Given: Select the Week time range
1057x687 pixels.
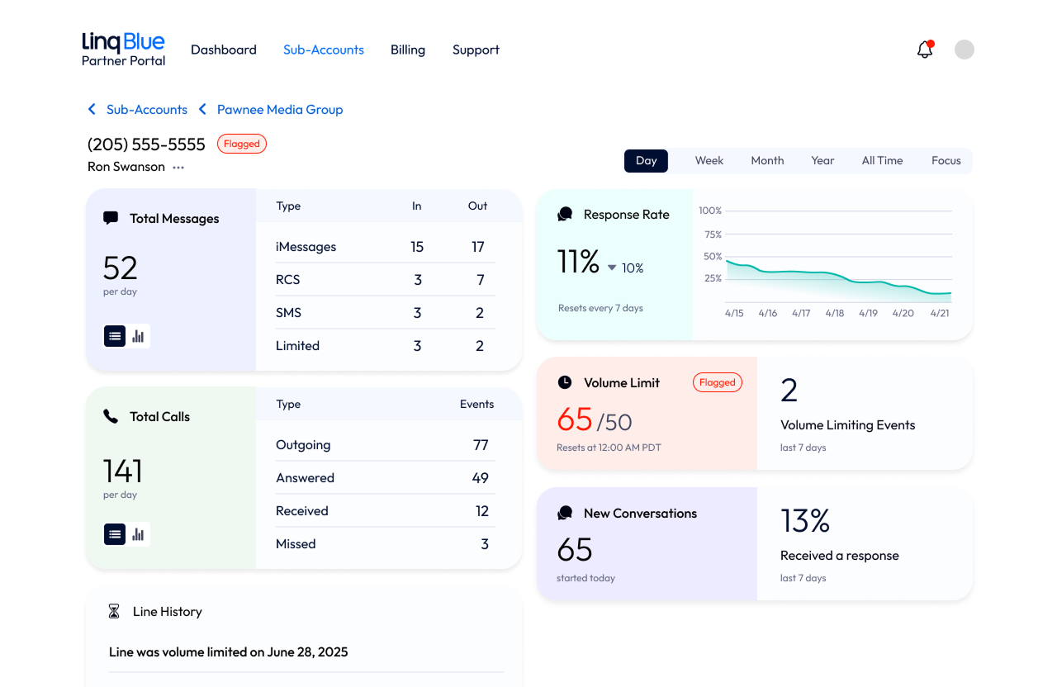Looking at the screenshot, I should [709, 160].
